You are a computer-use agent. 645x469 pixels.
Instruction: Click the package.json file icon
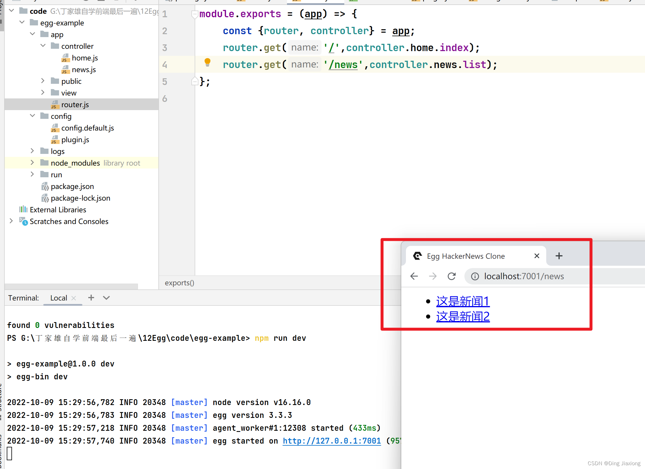pos(45,186)
